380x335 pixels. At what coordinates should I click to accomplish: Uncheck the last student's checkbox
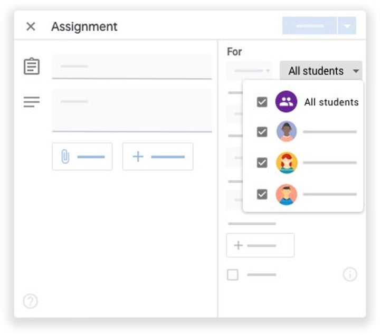point(262,194)
